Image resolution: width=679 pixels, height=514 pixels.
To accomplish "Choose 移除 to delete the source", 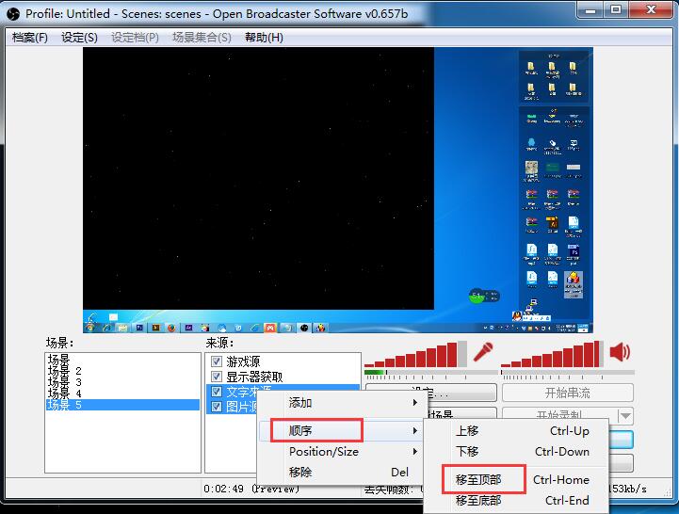I will point(340,472).
